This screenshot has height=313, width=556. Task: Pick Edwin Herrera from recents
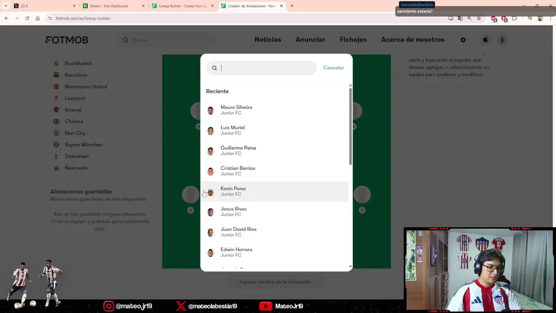[275, 252]
